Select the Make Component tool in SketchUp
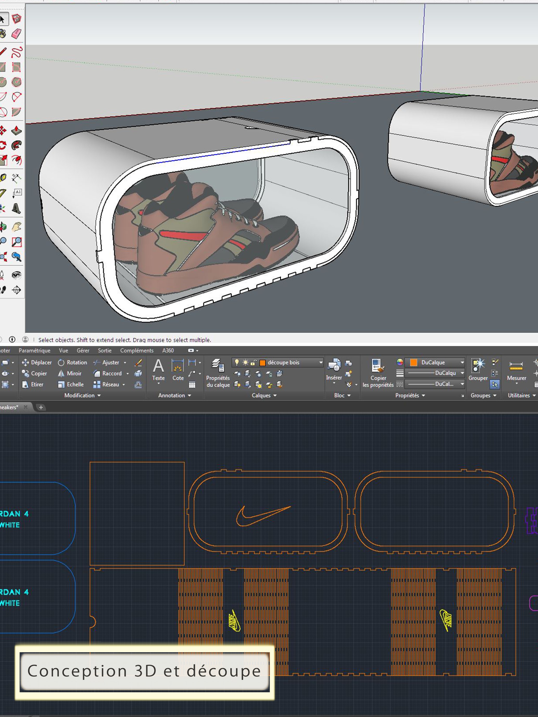Screen dimensions: 538x717 [16, 19]
